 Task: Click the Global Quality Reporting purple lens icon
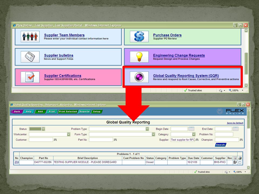click(139, 77)
